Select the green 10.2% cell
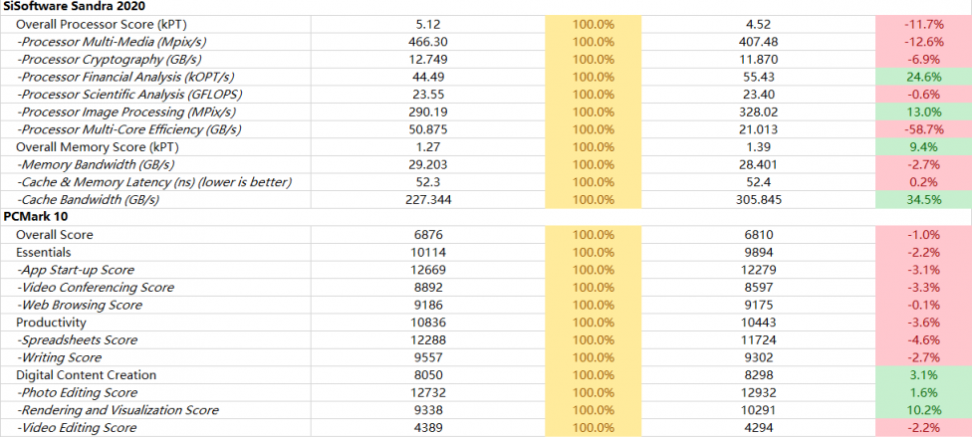 (923, 410)
